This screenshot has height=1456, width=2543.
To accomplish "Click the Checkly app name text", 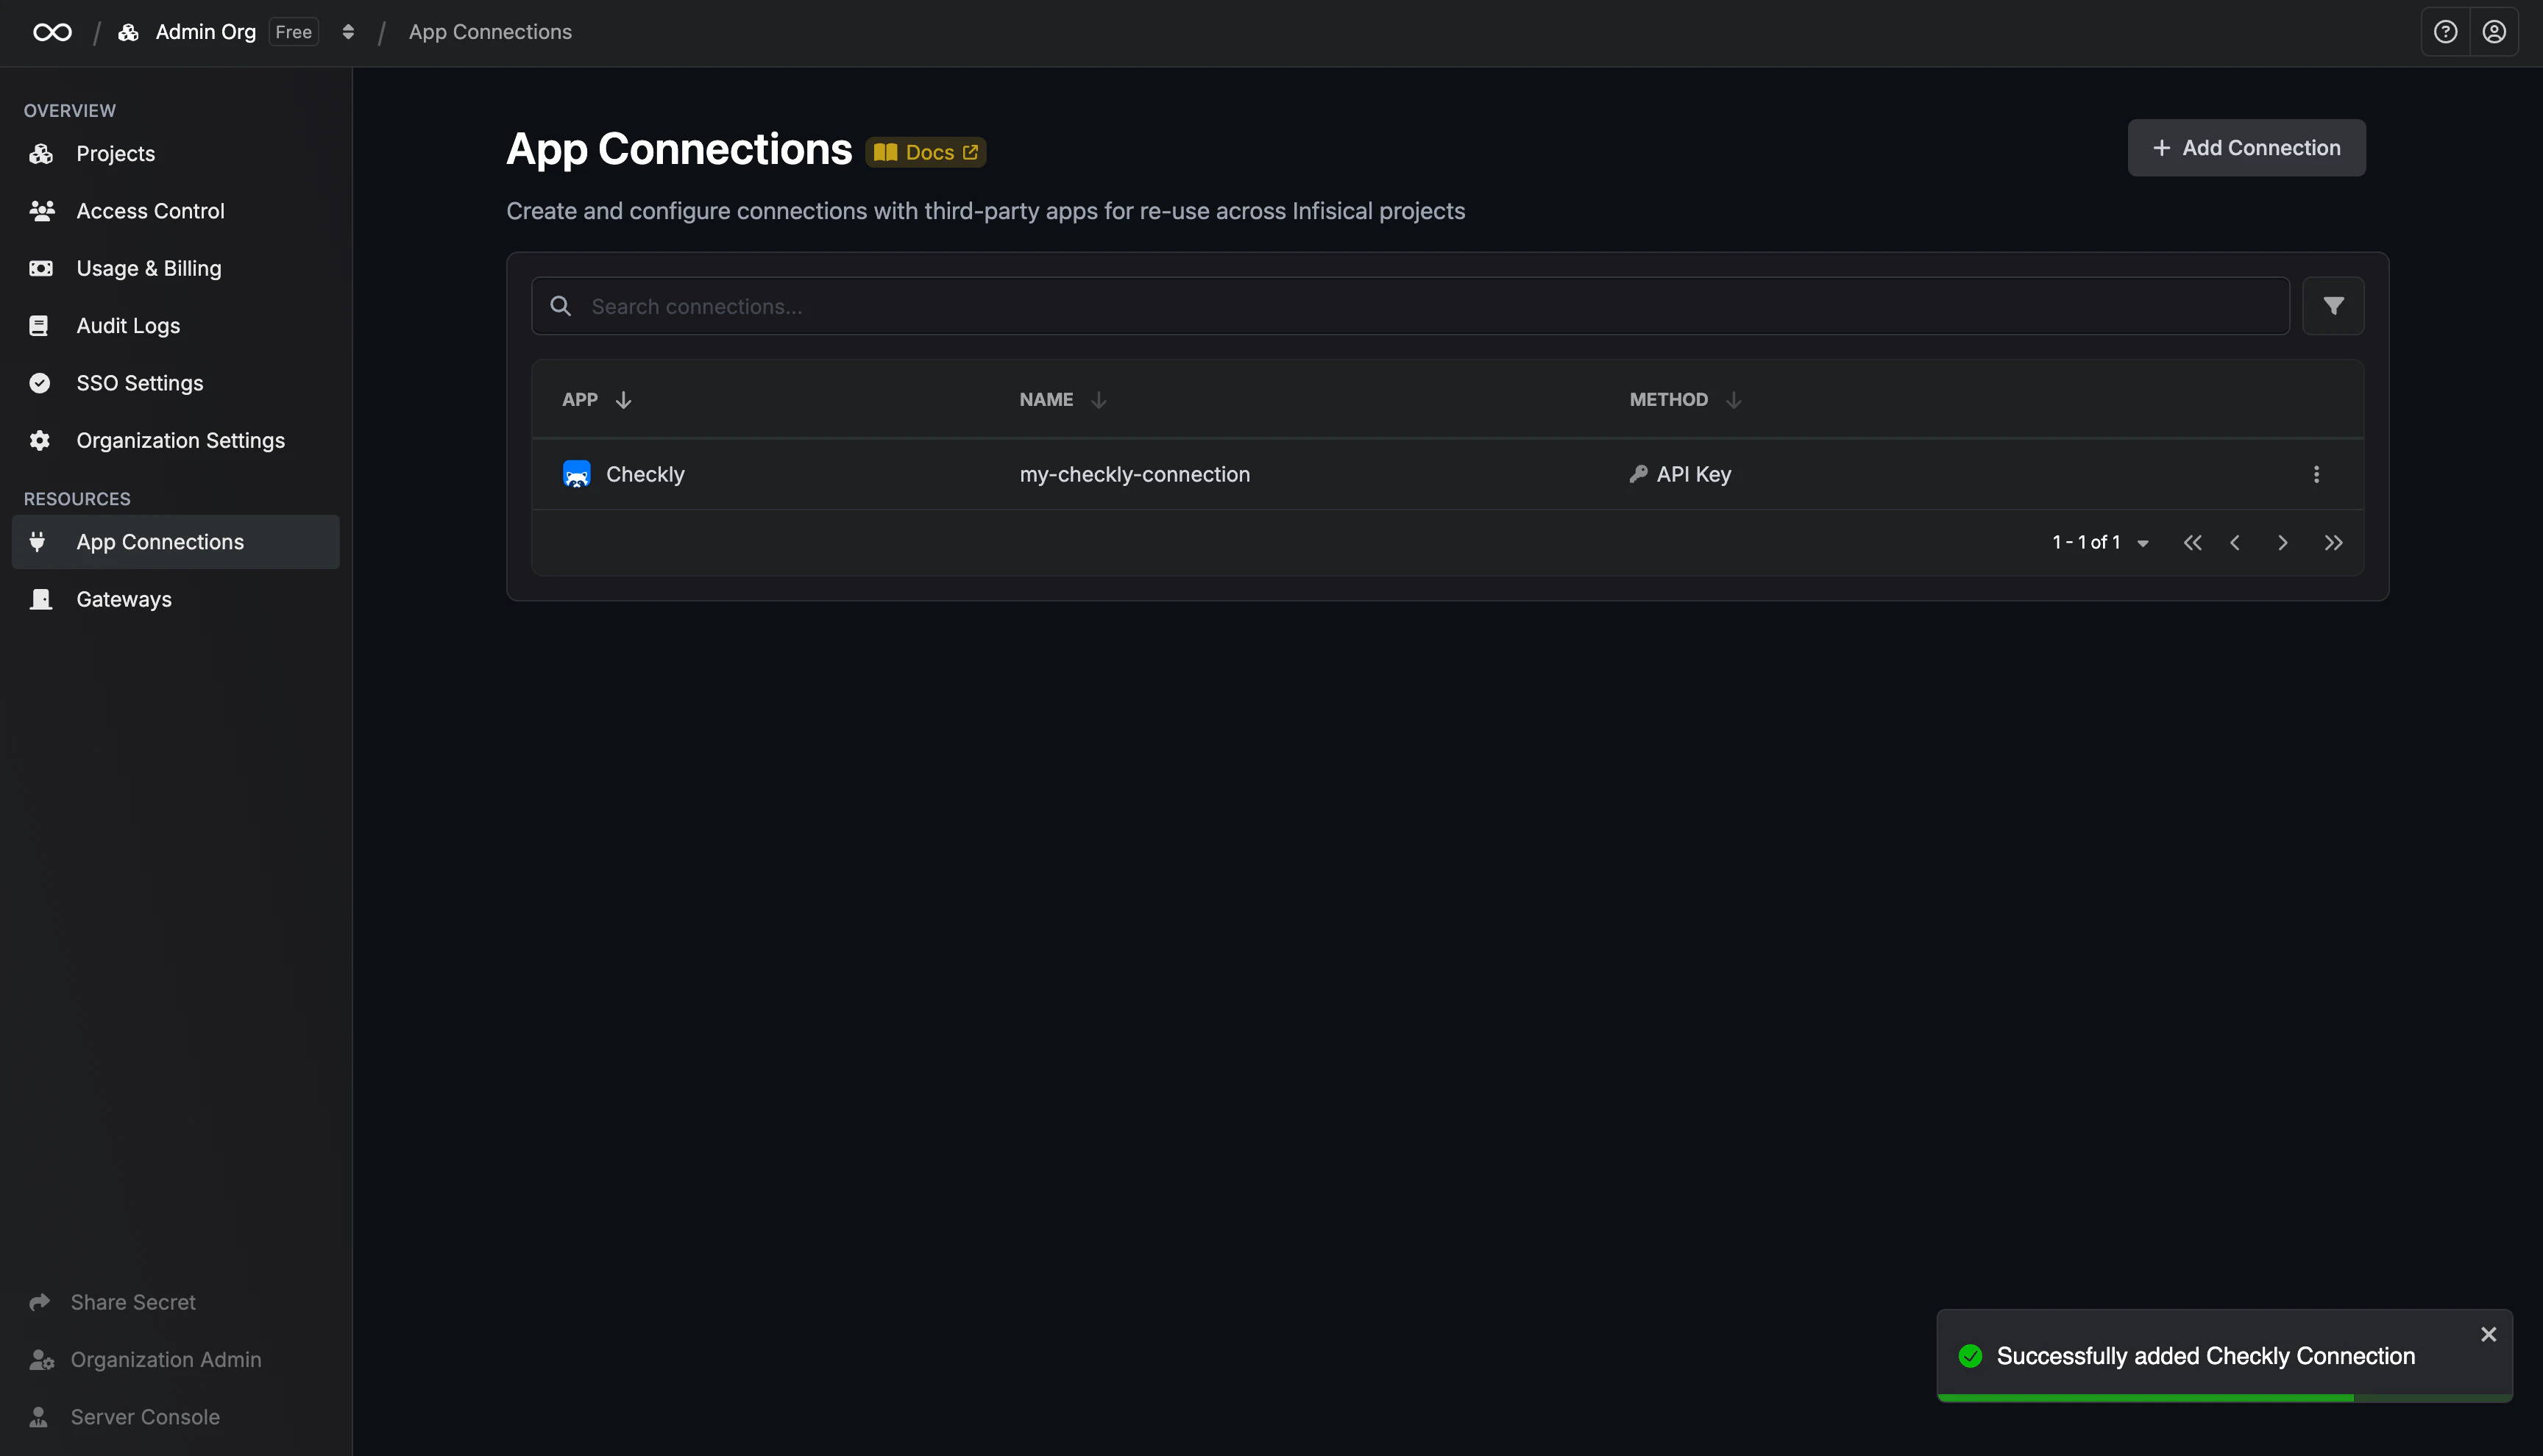I will tap(645, 474).
